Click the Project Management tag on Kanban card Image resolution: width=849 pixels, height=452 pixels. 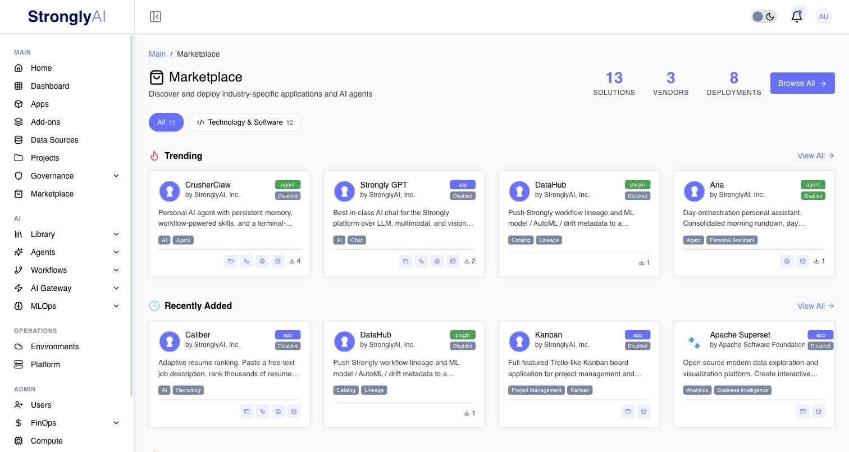coord(536,390)
